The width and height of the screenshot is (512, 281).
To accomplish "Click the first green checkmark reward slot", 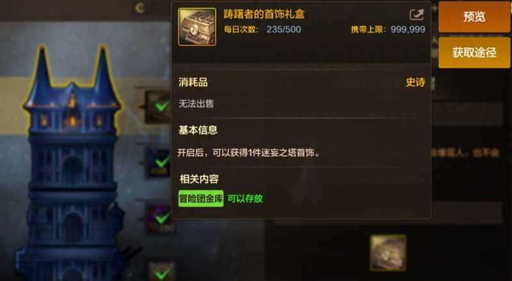I will coord(159,106).
